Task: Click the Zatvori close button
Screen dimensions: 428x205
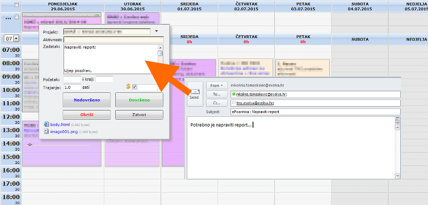Action: click(139, 115)
